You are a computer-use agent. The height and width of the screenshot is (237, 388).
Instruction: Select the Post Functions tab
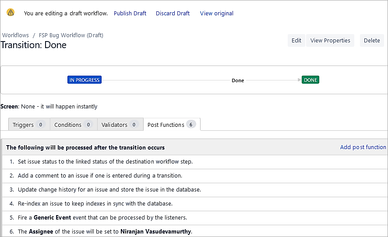pyautogui.click(x=171, y=125)
